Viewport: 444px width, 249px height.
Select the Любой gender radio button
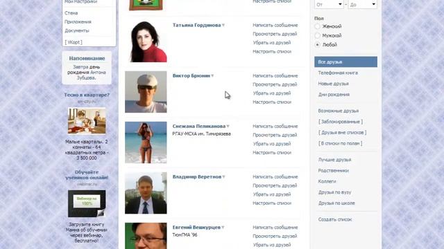point(318,44)
